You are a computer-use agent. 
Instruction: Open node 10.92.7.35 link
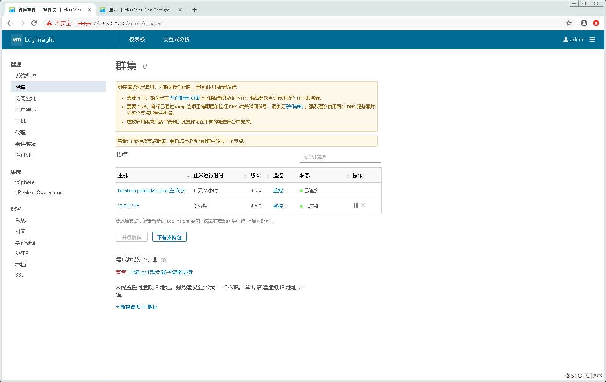[x=128, y=206]
